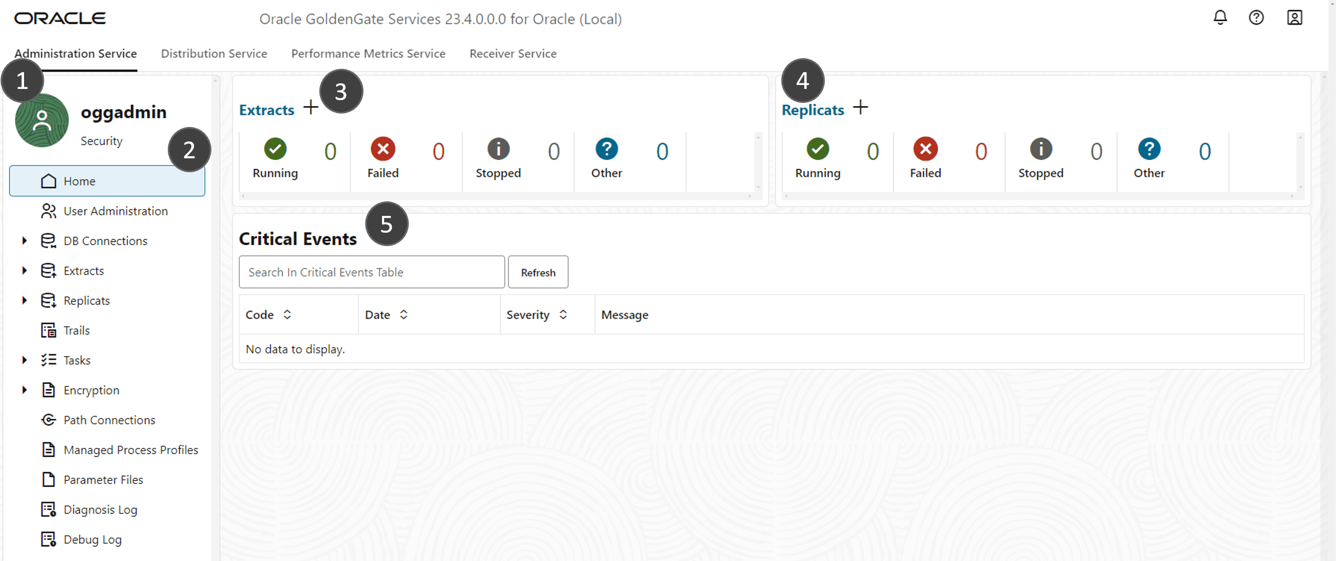Open Managed Process Profiles
Screen dimensions: 1336x561
[130, 449]
